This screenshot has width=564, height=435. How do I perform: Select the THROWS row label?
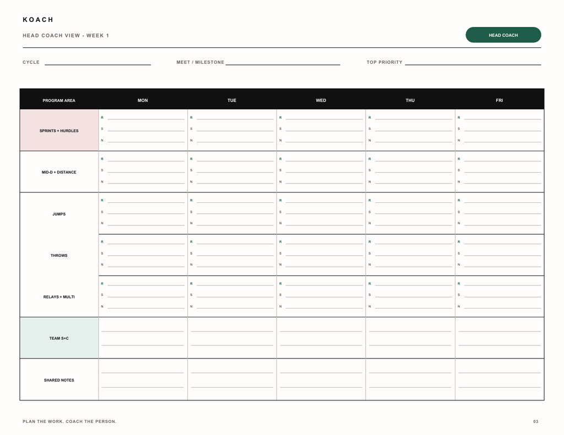(x=59, y=255)
